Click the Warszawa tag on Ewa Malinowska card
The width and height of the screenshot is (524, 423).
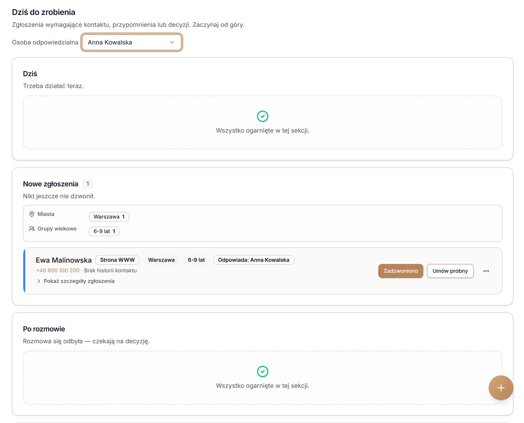click(161, 260)
